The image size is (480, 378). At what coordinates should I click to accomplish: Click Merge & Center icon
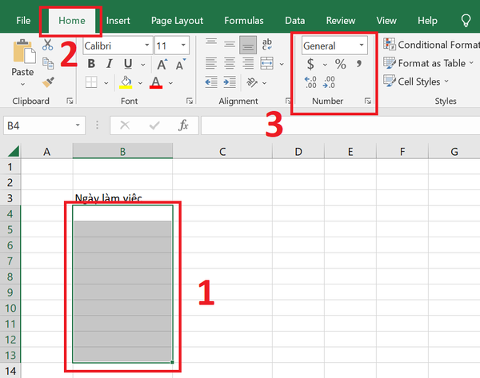tap(267, 63)
